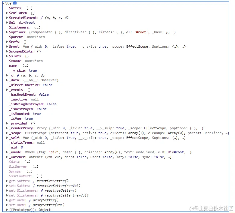Expand the get name proxyGetter
The image size is (235, 213).
tap(7, 200)
